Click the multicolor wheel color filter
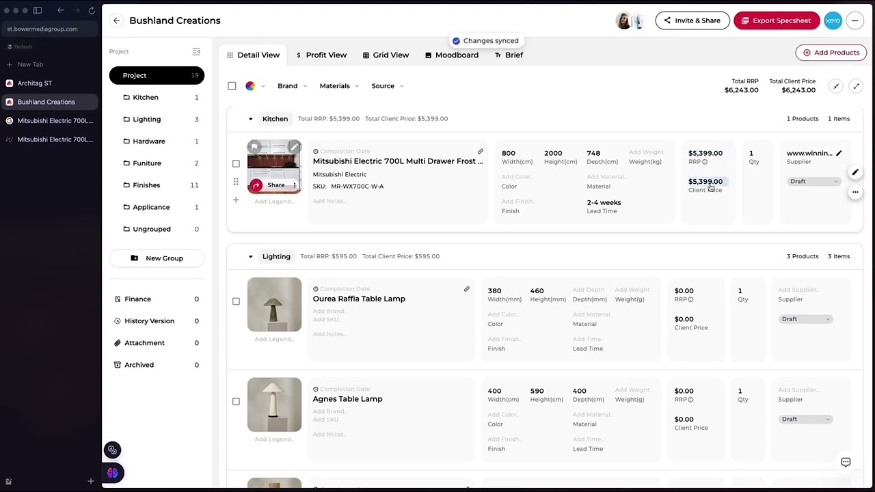 coord(250,86)
